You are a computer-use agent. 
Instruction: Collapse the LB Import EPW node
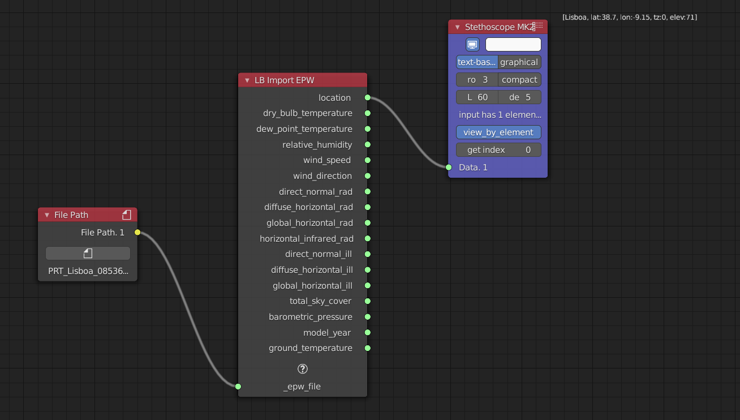click(x=247, y=80)
